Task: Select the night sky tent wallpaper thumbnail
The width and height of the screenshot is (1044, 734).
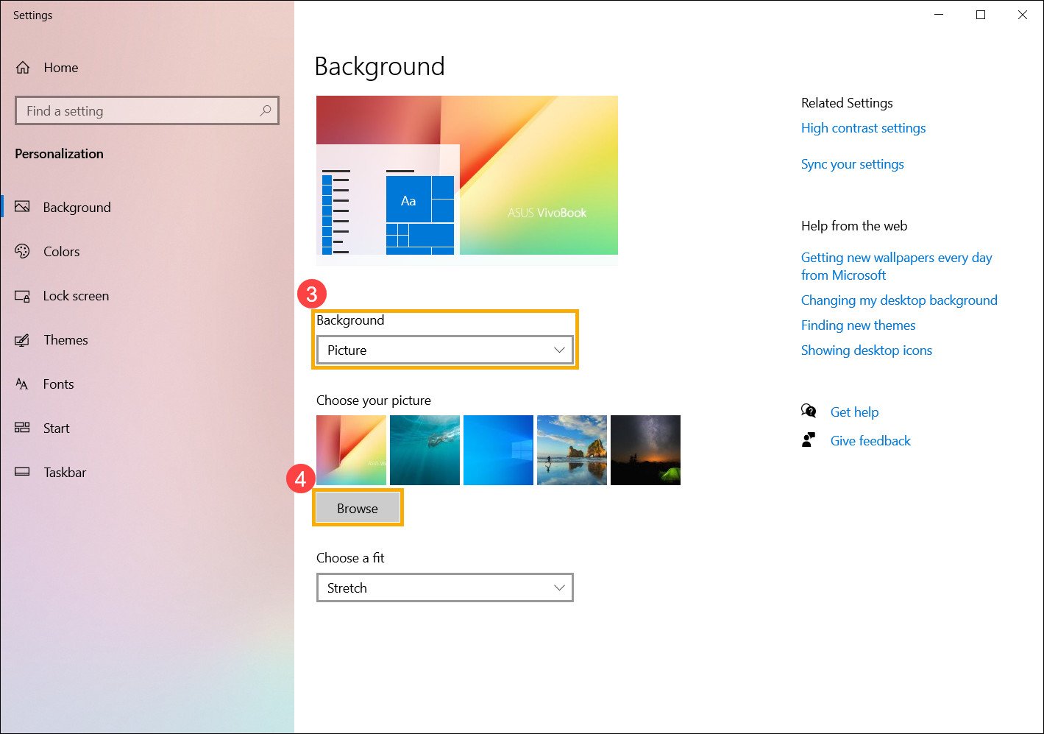Action: click(x=645, y=450)
